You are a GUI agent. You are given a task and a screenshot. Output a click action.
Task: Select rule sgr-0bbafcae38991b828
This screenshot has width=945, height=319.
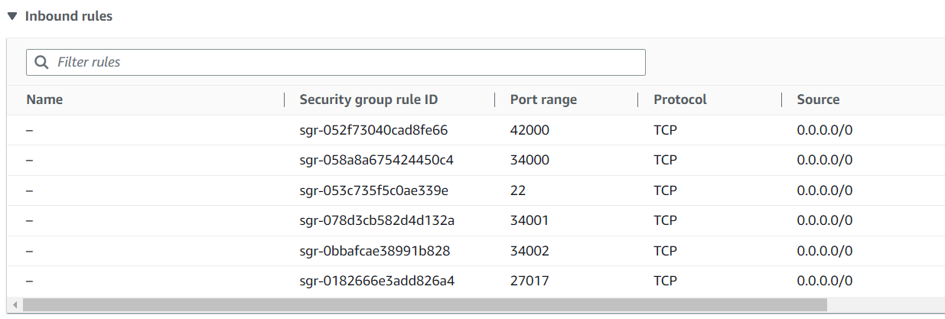374,251
